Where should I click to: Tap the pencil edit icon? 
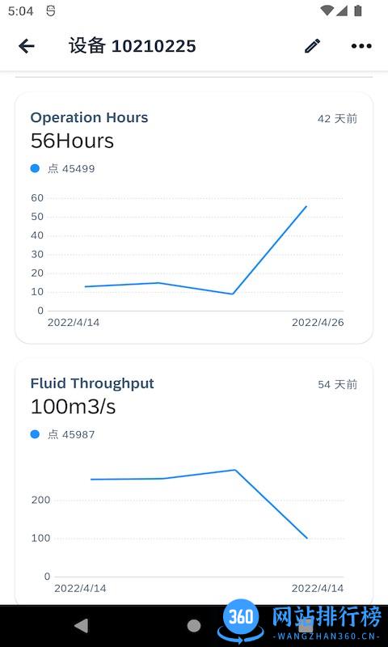pos(313,46)
